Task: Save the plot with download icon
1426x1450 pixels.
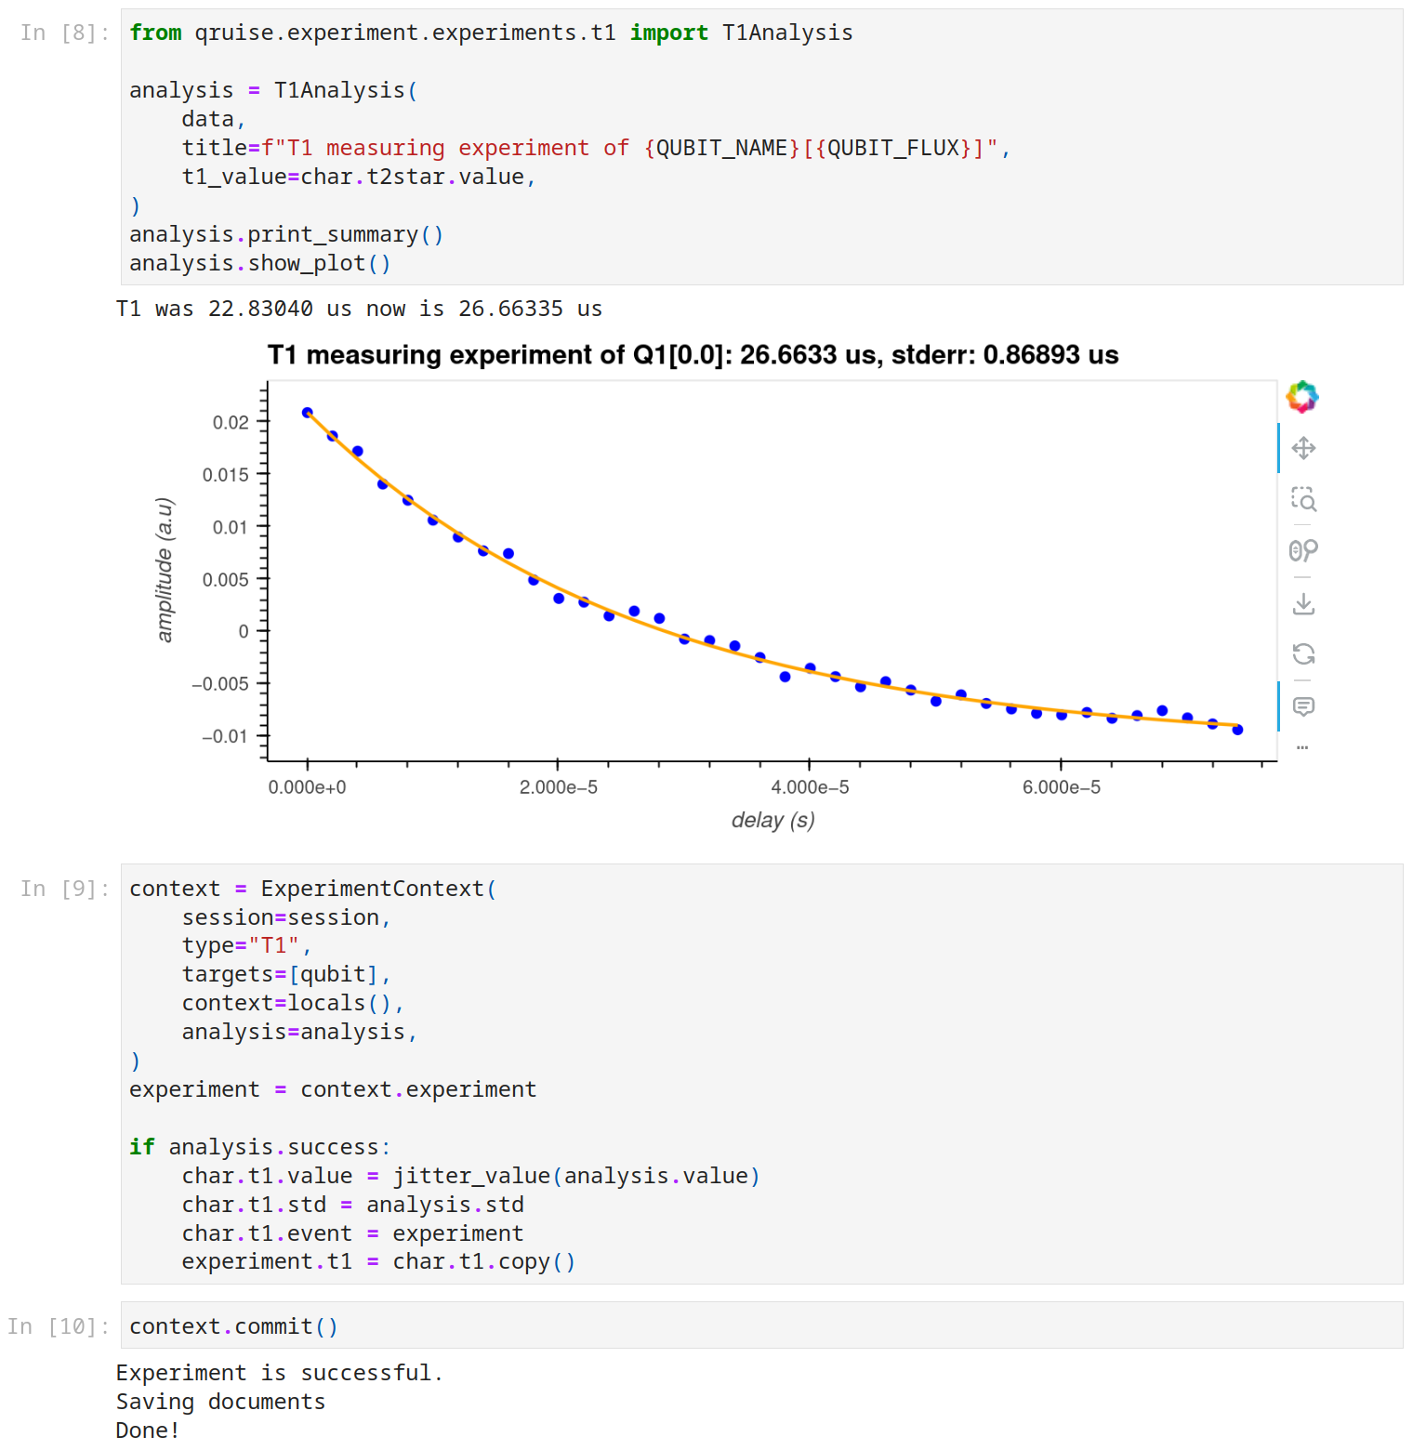Action: (x=1303, y=604)
